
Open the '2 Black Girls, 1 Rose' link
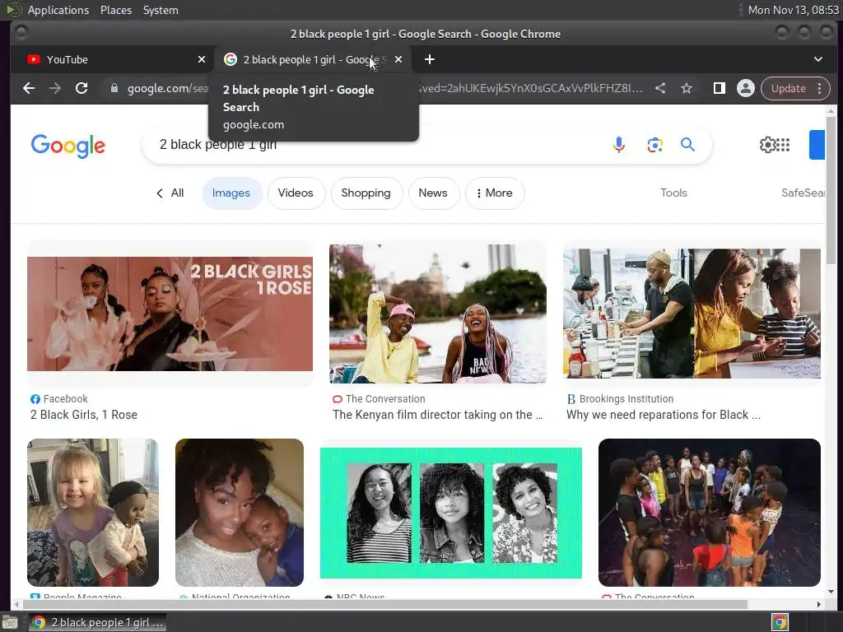84,415
